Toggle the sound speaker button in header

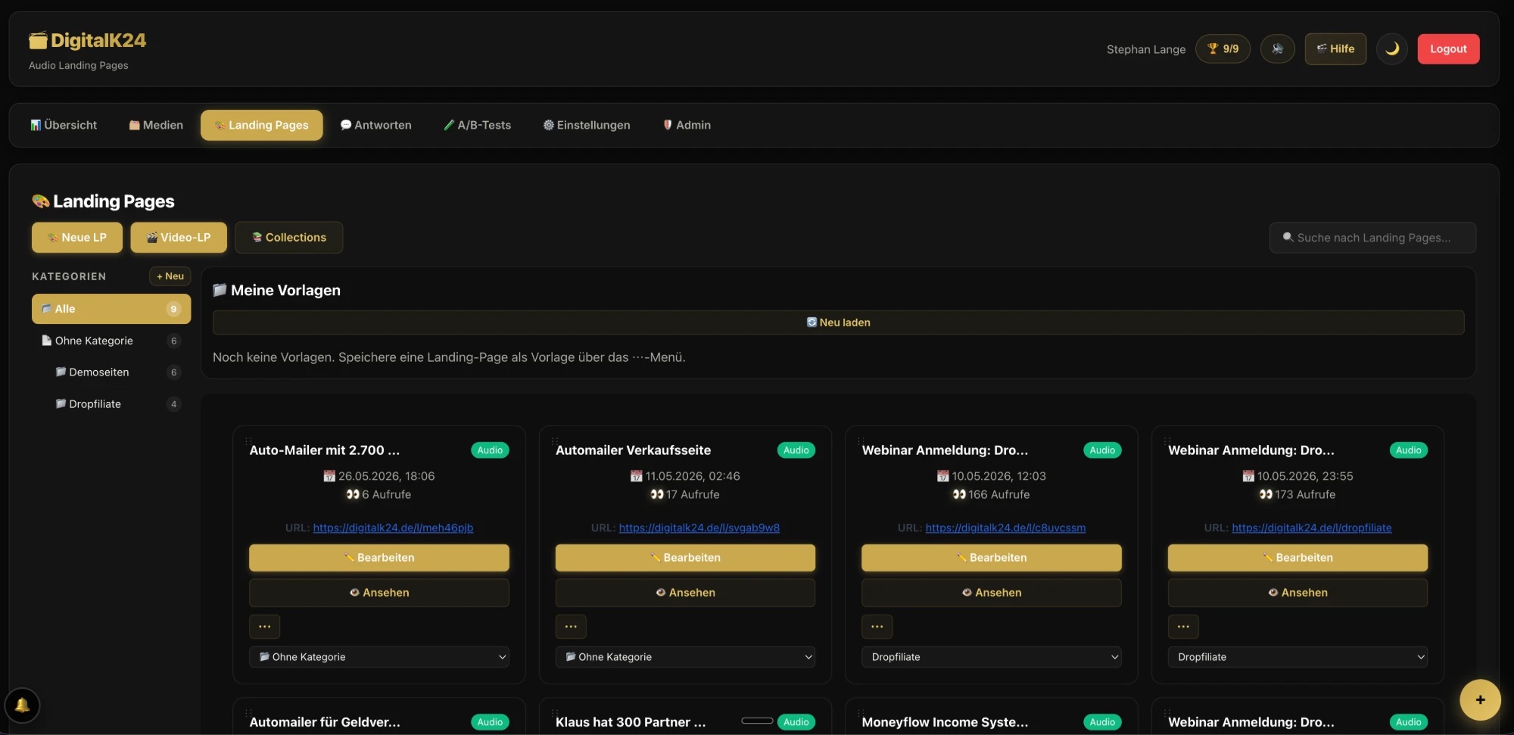coord(1278,49)
